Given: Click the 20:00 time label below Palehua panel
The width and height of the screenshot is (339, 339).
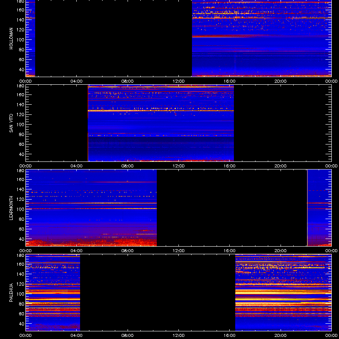Looking at the screenshot, I should (281, 336).
